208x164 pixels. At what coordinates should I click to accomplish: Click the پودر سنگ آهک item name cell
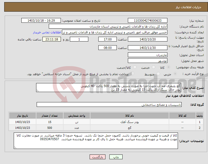click(x=129, y=122)
